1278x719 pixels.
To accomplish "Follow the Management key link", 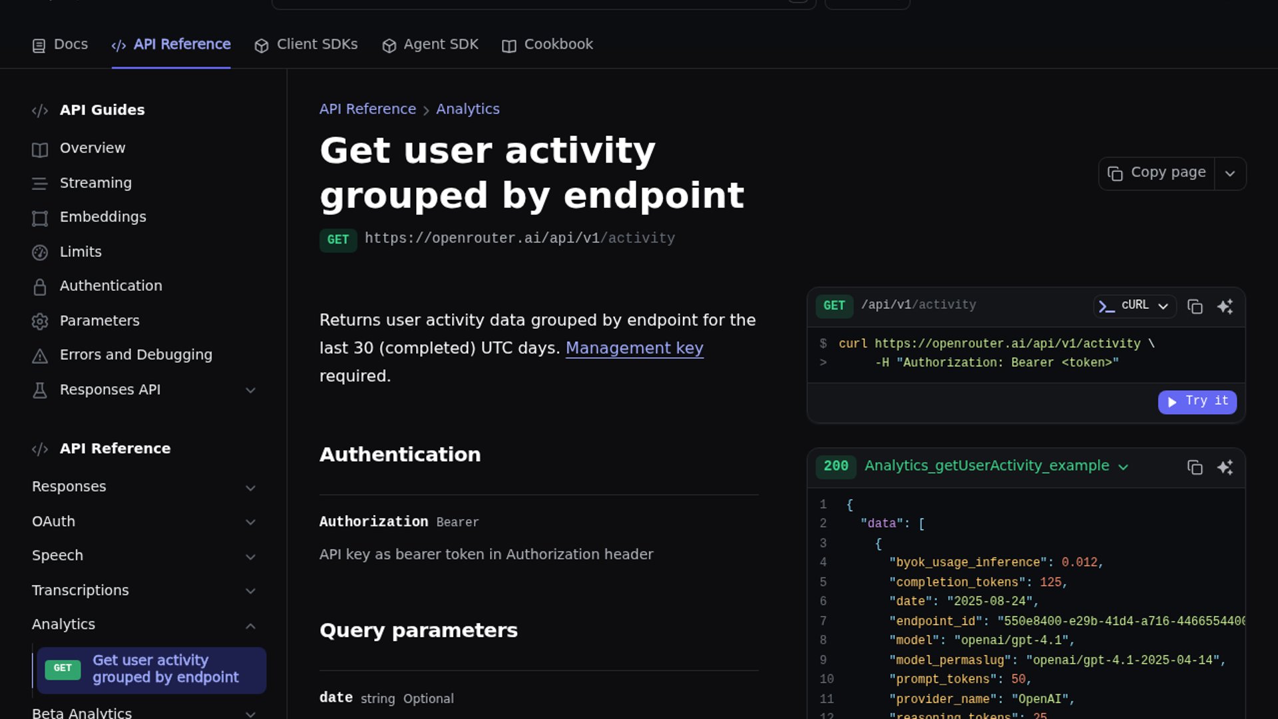I will coord(634,348).
